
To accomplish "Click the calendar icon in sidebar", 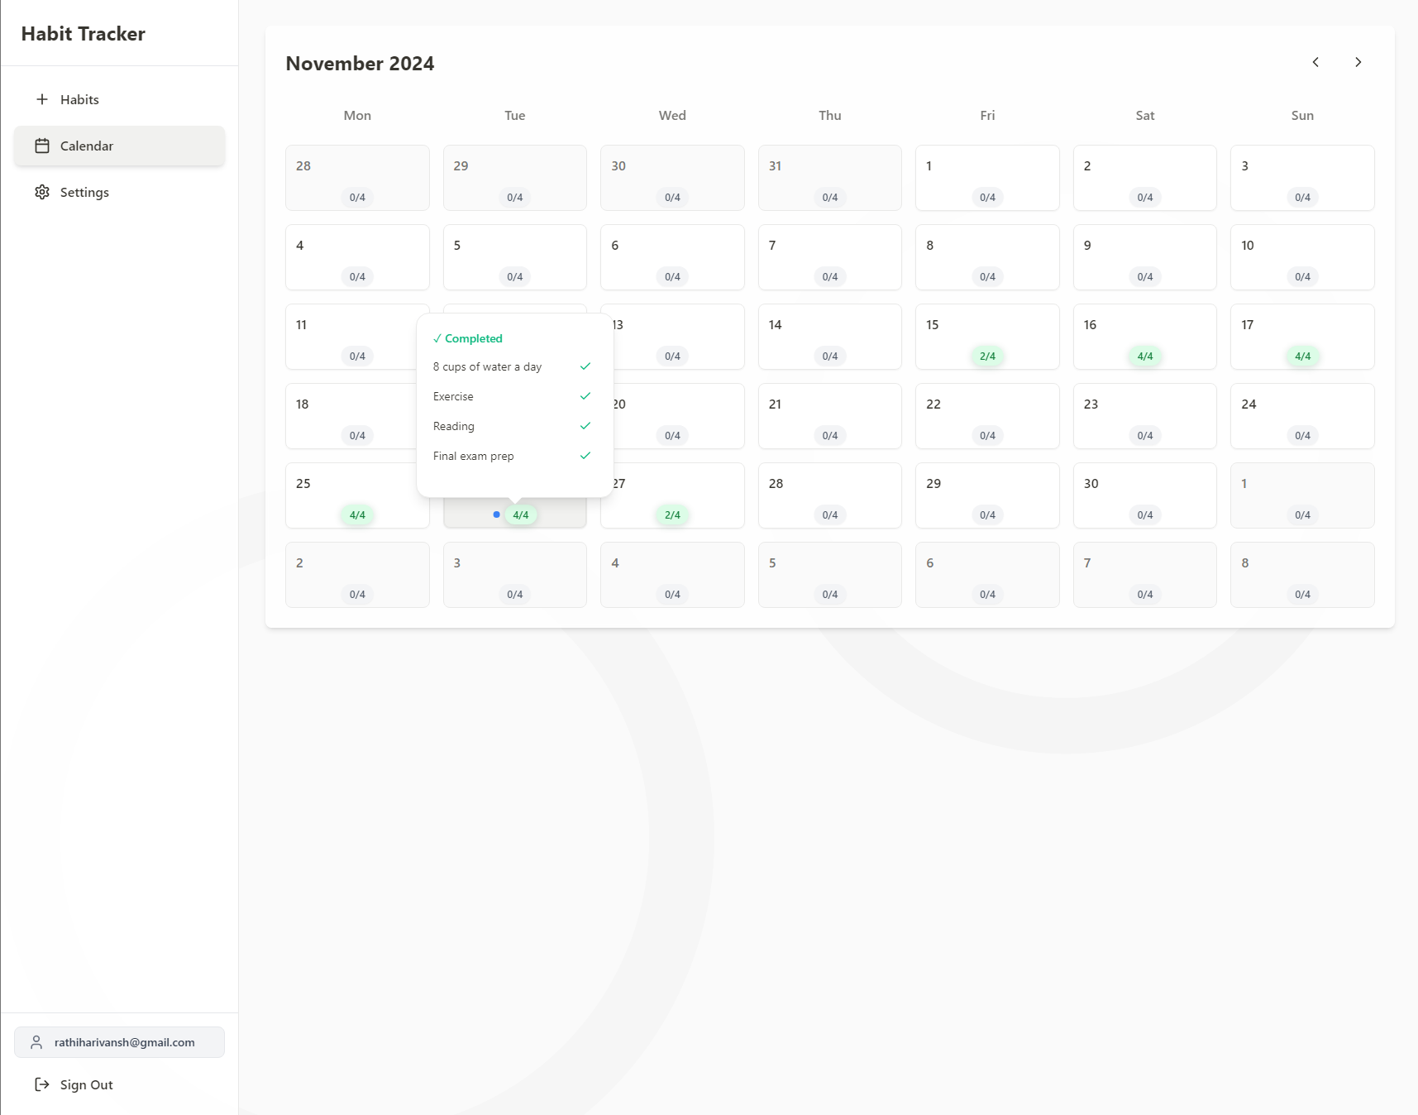I will [42, 146].
